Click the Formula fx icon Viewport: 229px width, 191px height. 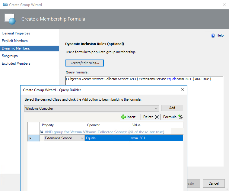click(x=180, y=117)
